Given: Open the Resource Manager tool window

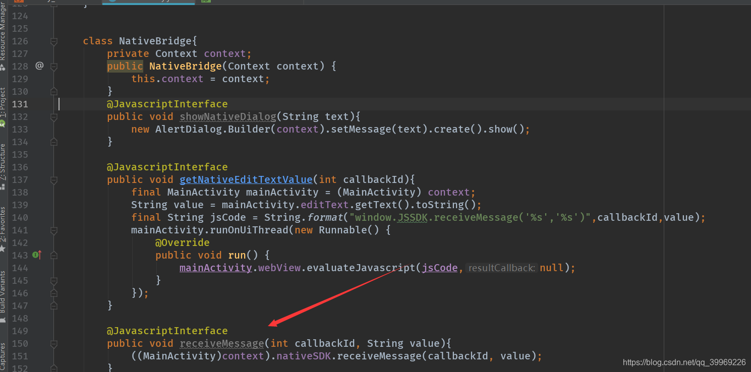Looking at the screenshot, I should click(3, 35).
